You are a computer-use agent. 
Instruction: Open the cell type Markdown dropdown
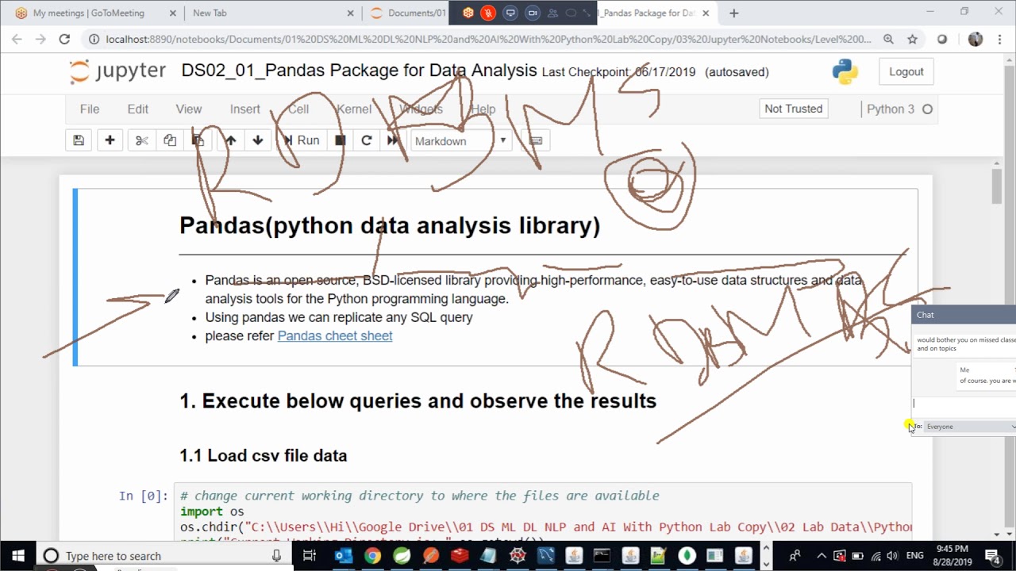[460, 141]
